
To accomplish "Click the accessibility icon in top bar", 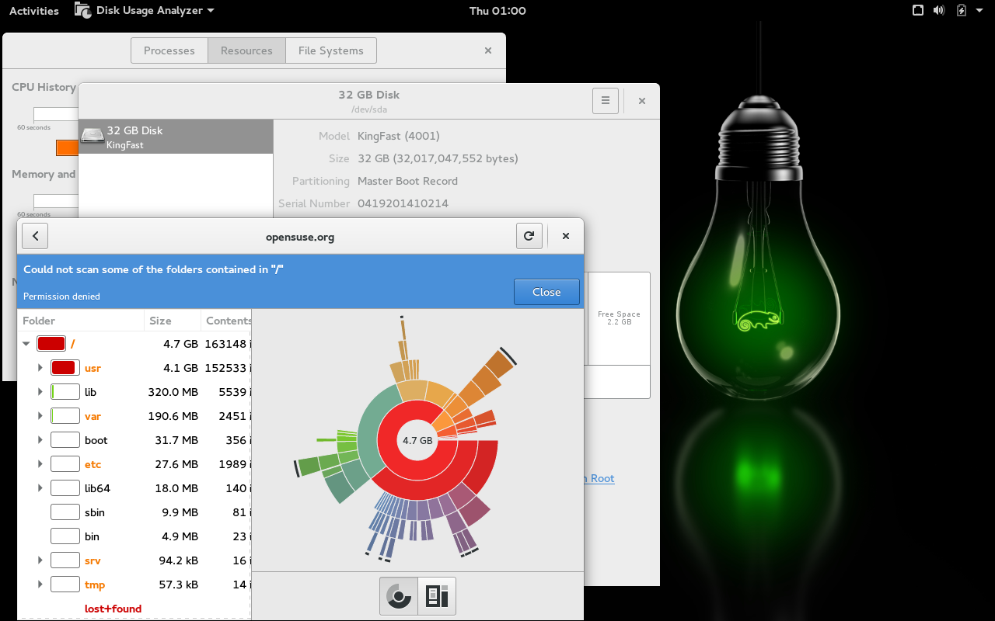I will pos(917,11).
